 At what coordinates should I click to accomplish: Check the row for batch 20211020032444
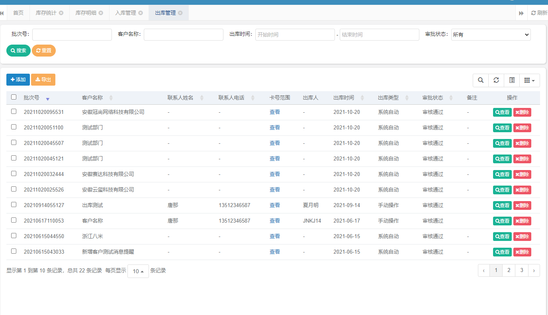[x=14, y=174]
